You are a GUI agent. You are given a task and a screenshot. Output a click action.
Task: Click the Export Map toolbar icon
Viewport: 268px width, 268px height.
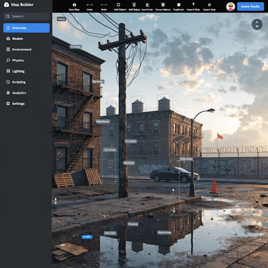209,5
